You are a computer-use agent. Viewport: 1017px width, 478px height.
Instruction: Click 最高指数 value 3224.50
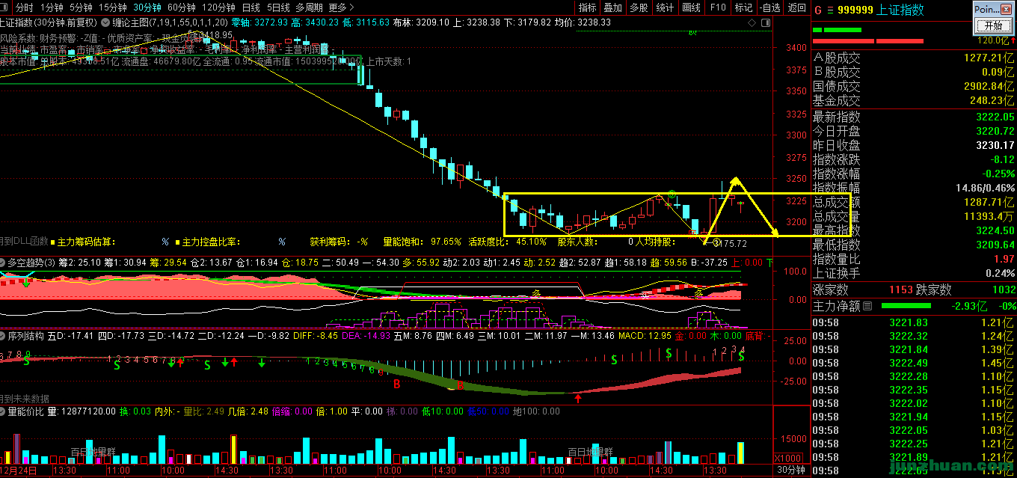point(995,230)
